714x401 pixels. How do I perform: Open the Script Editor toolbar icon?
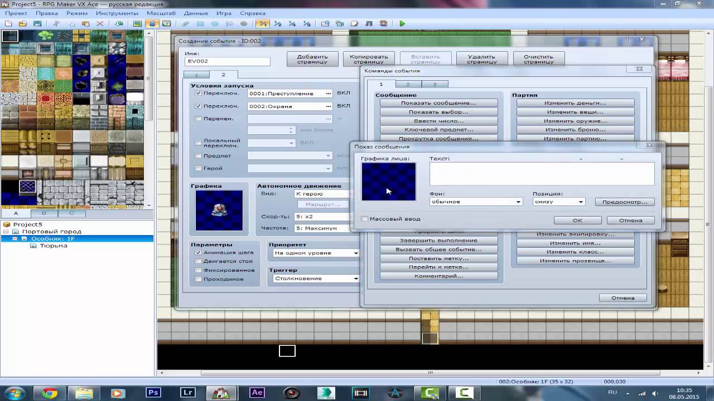pyautogui.click(x=354, y=23)
